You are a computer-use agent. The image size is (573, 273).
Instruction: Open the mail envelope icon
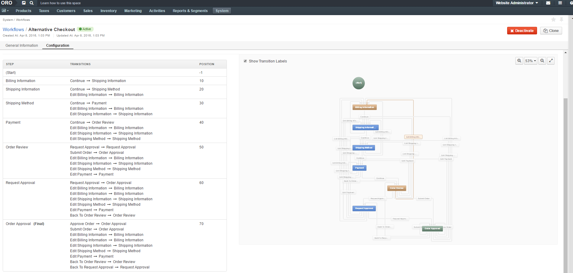(548, 3)
